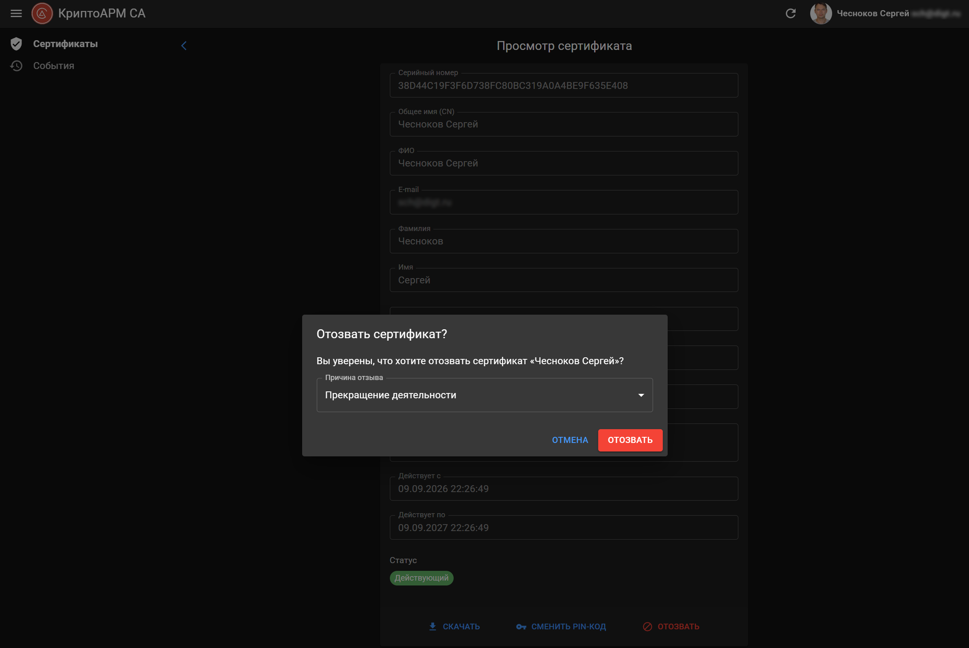This screenshot has width=969, height=648.
Task: Click the СКАЧАТЬ download button
Action: pyautogui.click(x=454, y=626)
